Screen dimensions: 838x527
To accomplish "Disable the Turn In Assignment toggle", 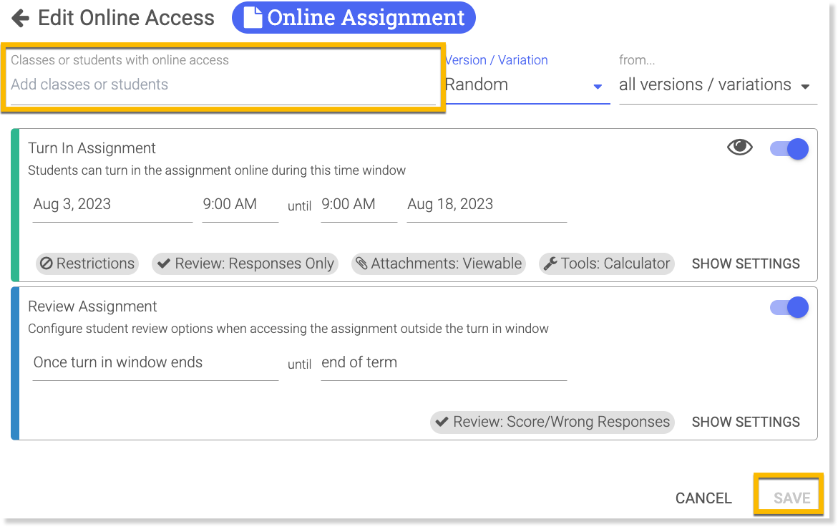I will (x=789, y=149).
